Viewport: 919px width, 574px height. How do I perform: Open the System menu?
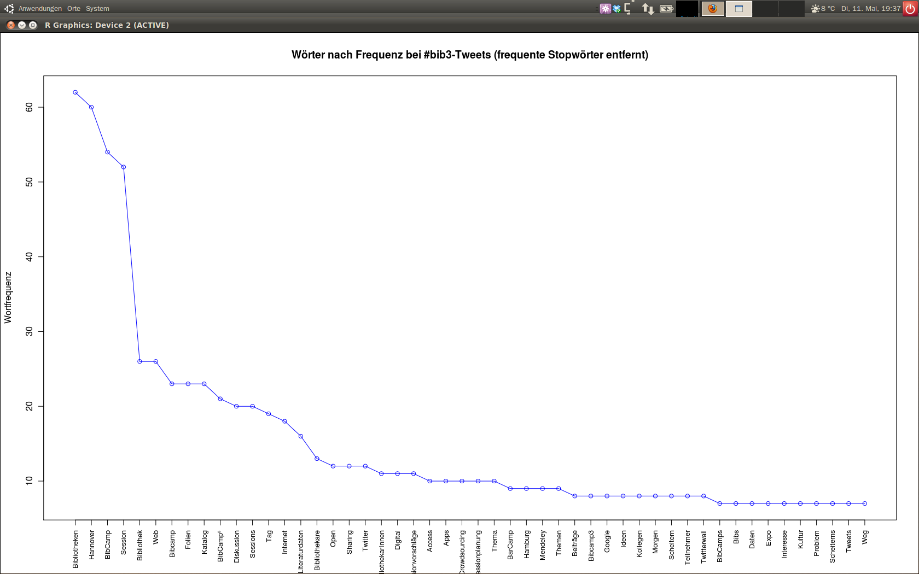(x=97, y=9)
